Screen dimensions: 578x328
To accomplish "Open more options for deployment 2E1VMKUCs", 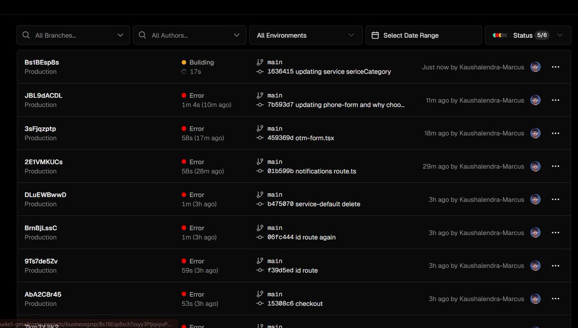I will 555,166.
